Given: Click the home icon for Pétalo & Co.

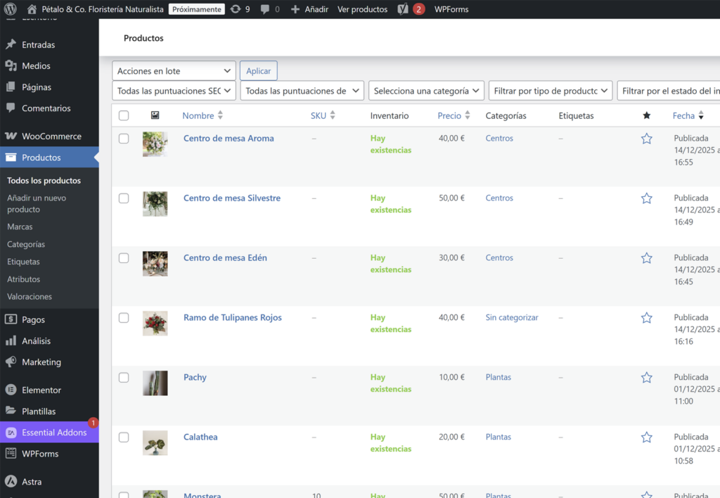Looking at the screenshot, I should click(x=32, y=9).
